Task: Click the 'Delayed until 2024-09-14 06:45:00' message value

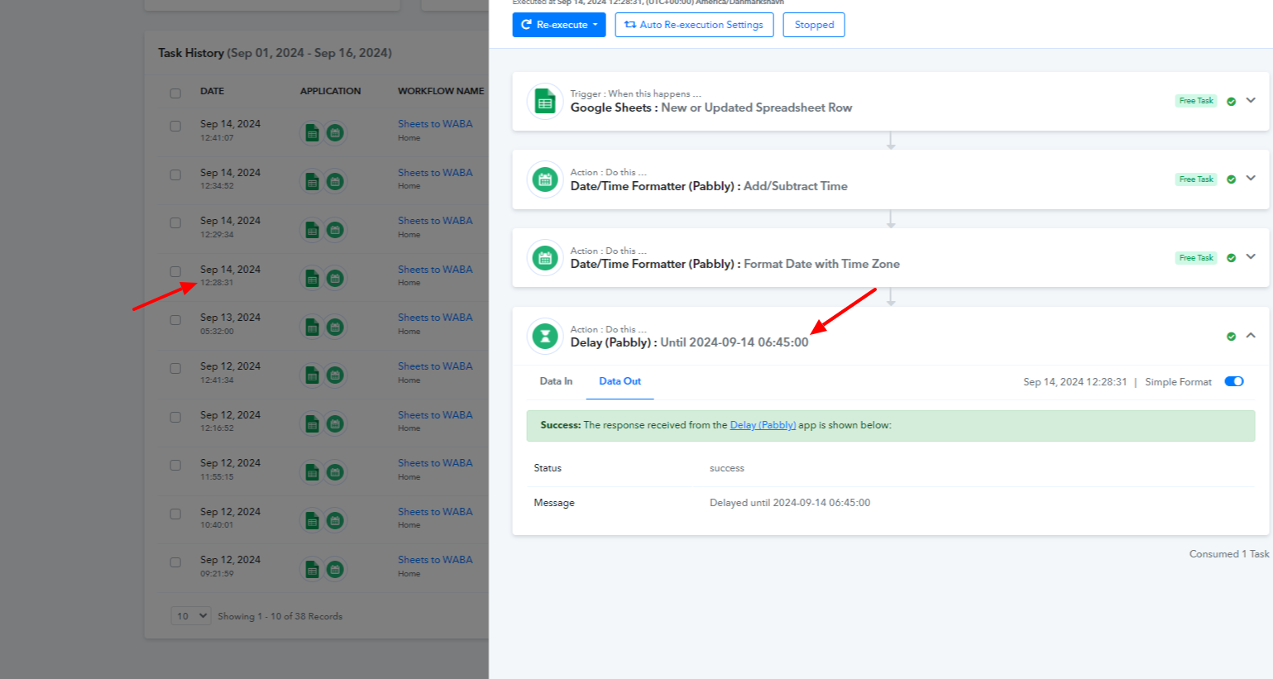Action: coord(790,503)
